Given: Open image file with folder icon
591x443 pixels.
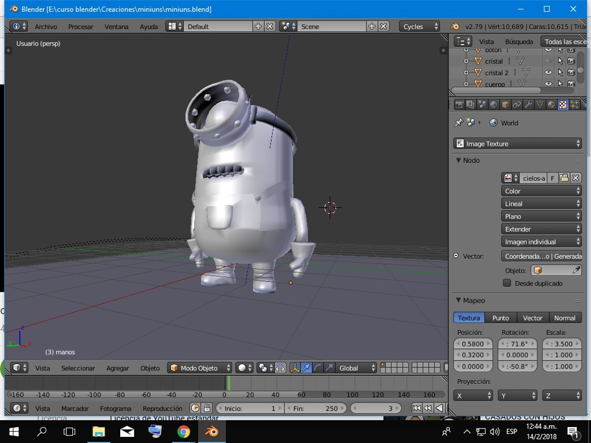Looking at the screenshot, I should pos(564,178).
